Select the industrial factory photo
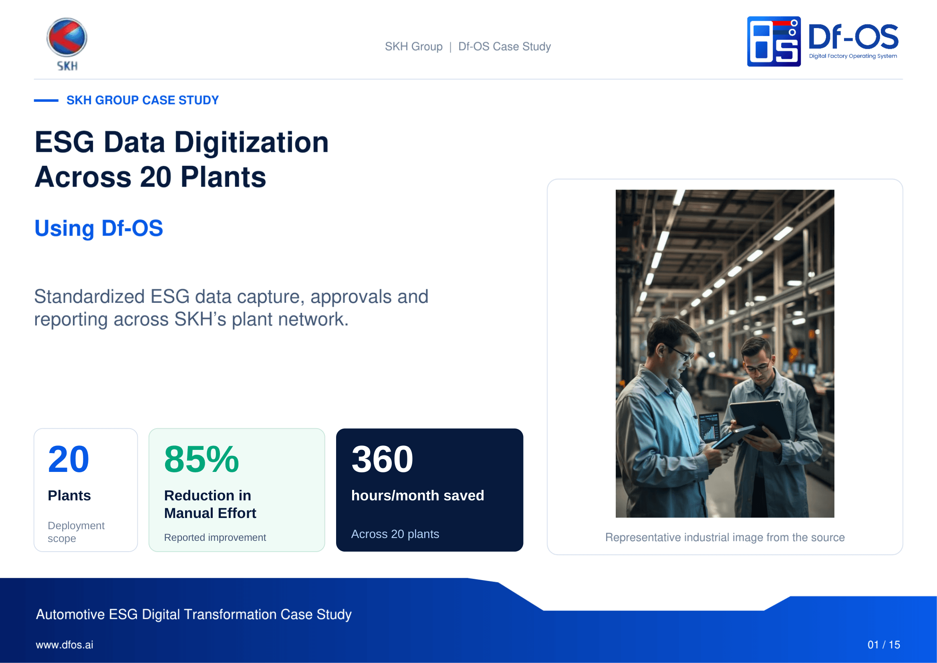The height and width of the screenshot is (663, 937). (725, 354)
